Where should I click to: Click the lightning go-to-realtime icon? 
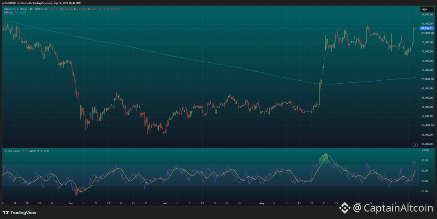click(415, 145)
